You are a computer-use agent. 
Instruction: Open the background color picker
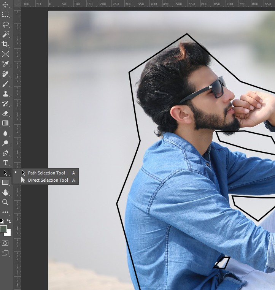(x=8, y=234)
